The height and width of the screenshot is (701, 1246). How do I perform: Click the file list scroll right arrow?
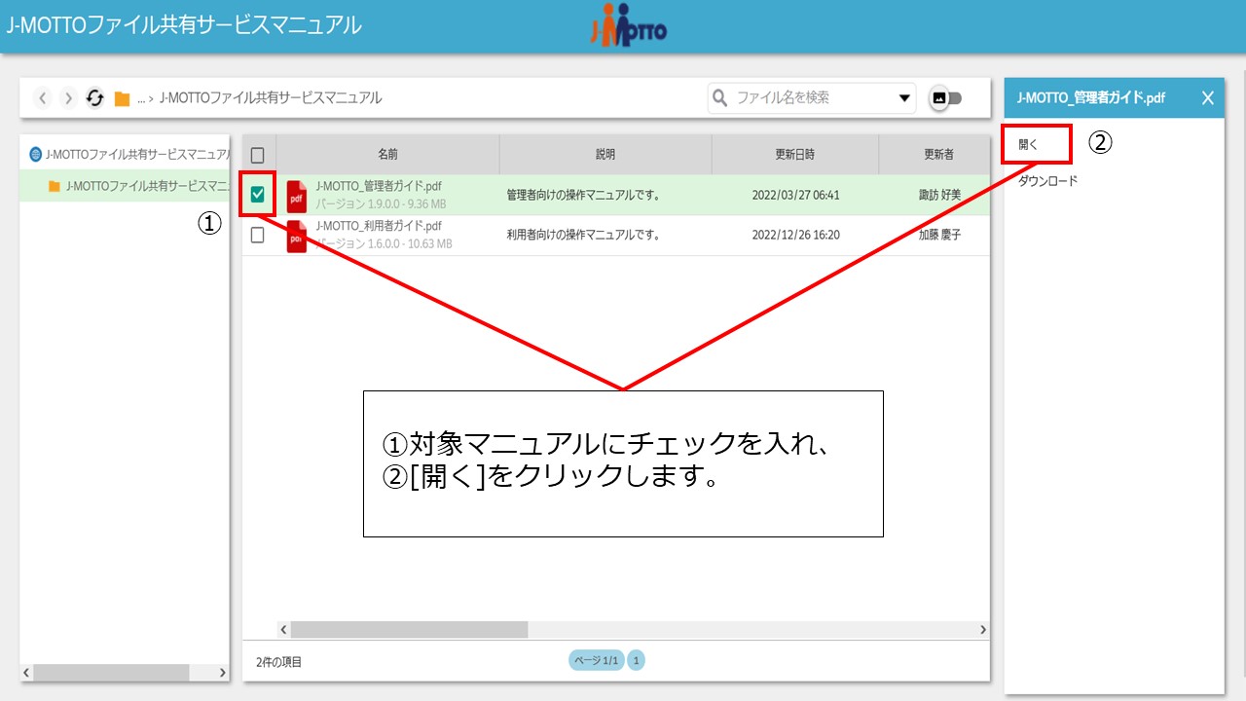[x=983, y=630]
